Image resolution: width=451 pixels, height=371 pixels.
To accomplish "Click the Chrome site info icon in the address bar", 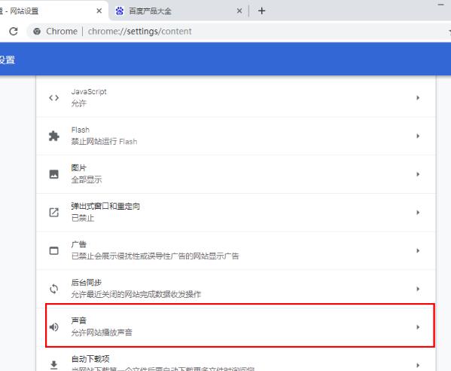I will (x=37, y=31).
